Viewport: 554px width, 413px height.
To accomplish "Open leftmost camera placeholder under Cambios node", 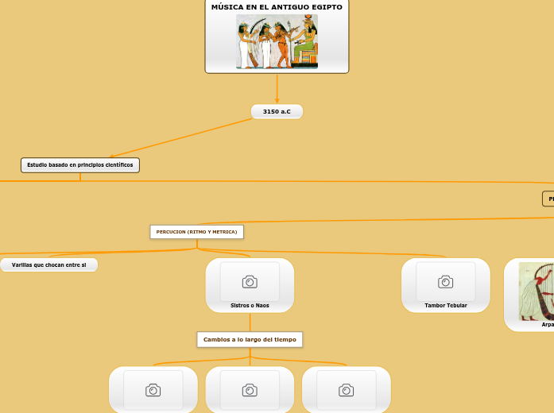I will [153, 389].
